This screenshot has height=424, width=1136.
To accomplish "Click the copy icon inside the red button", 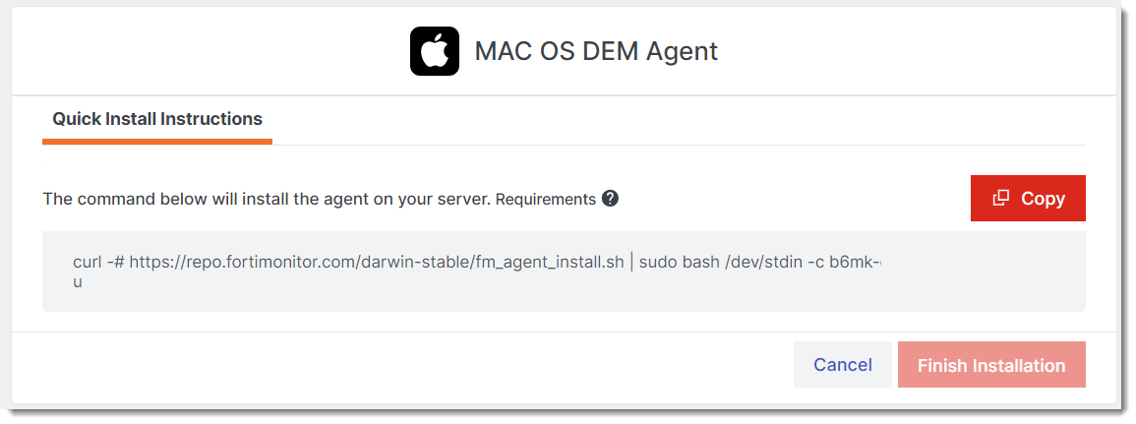I will coord(1001,198).
